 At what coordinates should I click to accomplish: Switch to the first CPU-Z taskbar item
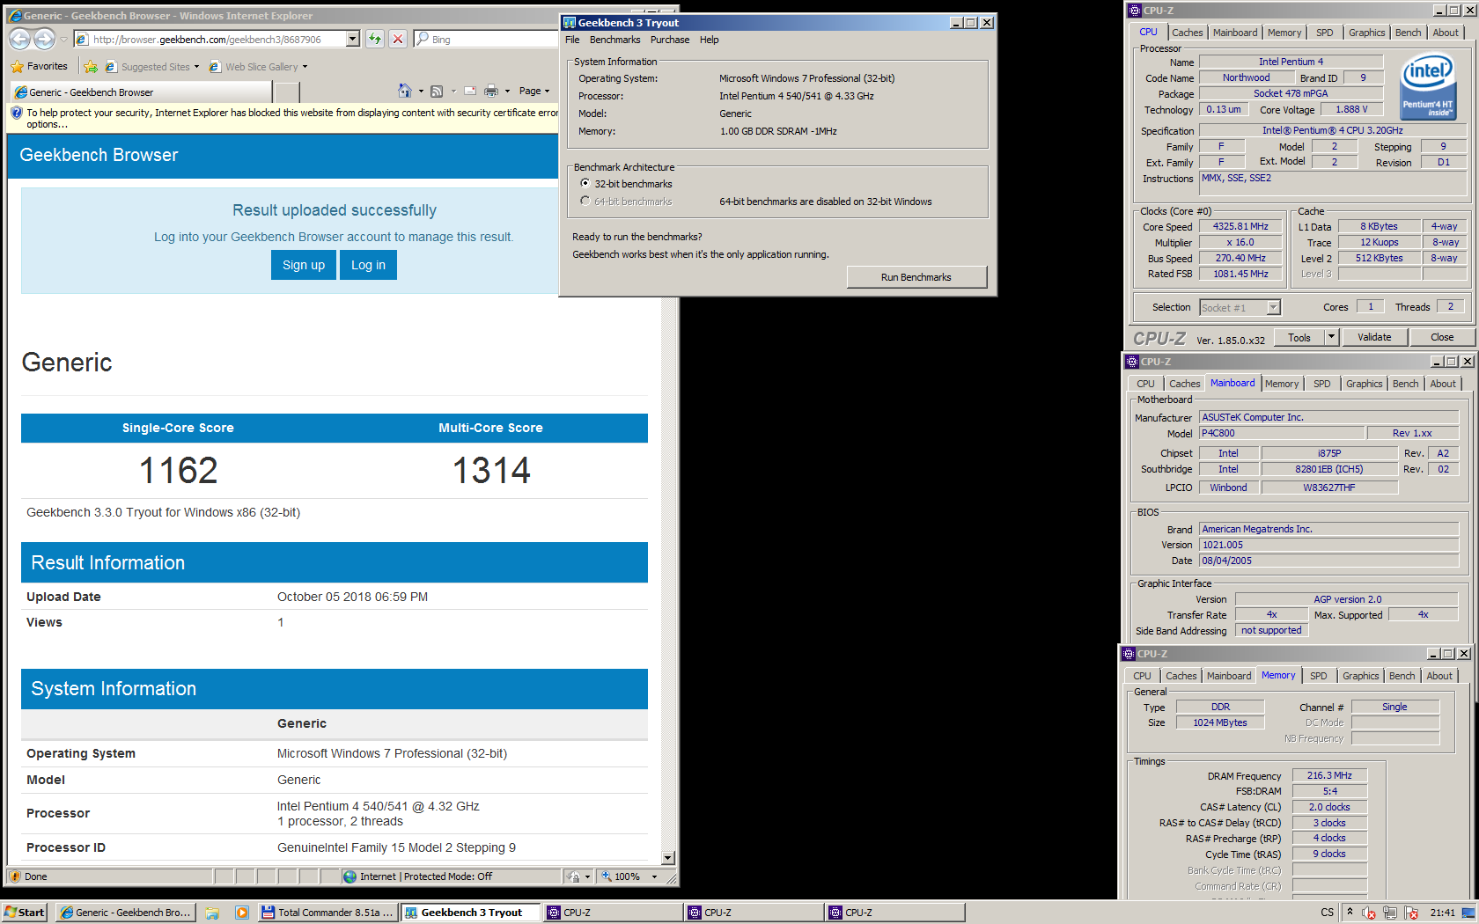point(612,913)
